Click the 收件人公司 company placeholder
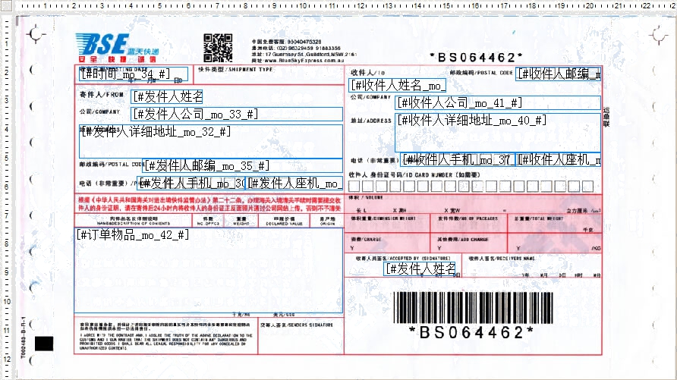 498,102
